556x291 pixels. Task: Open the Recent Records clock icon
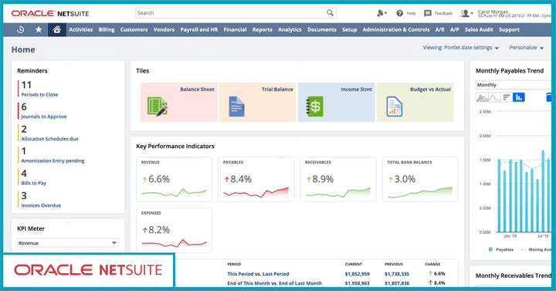click(x=21, y=30)
